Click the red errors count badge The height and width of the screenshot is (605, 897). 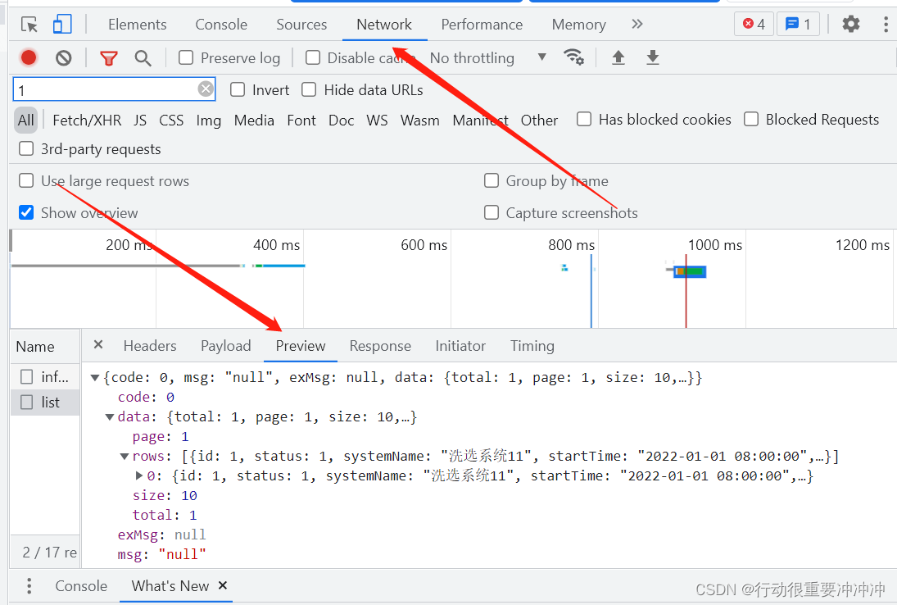(754, 24)
